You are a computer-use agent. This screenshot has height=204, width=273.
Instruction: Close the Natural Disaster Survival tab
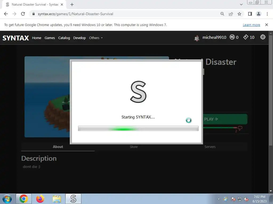point(62,5)
